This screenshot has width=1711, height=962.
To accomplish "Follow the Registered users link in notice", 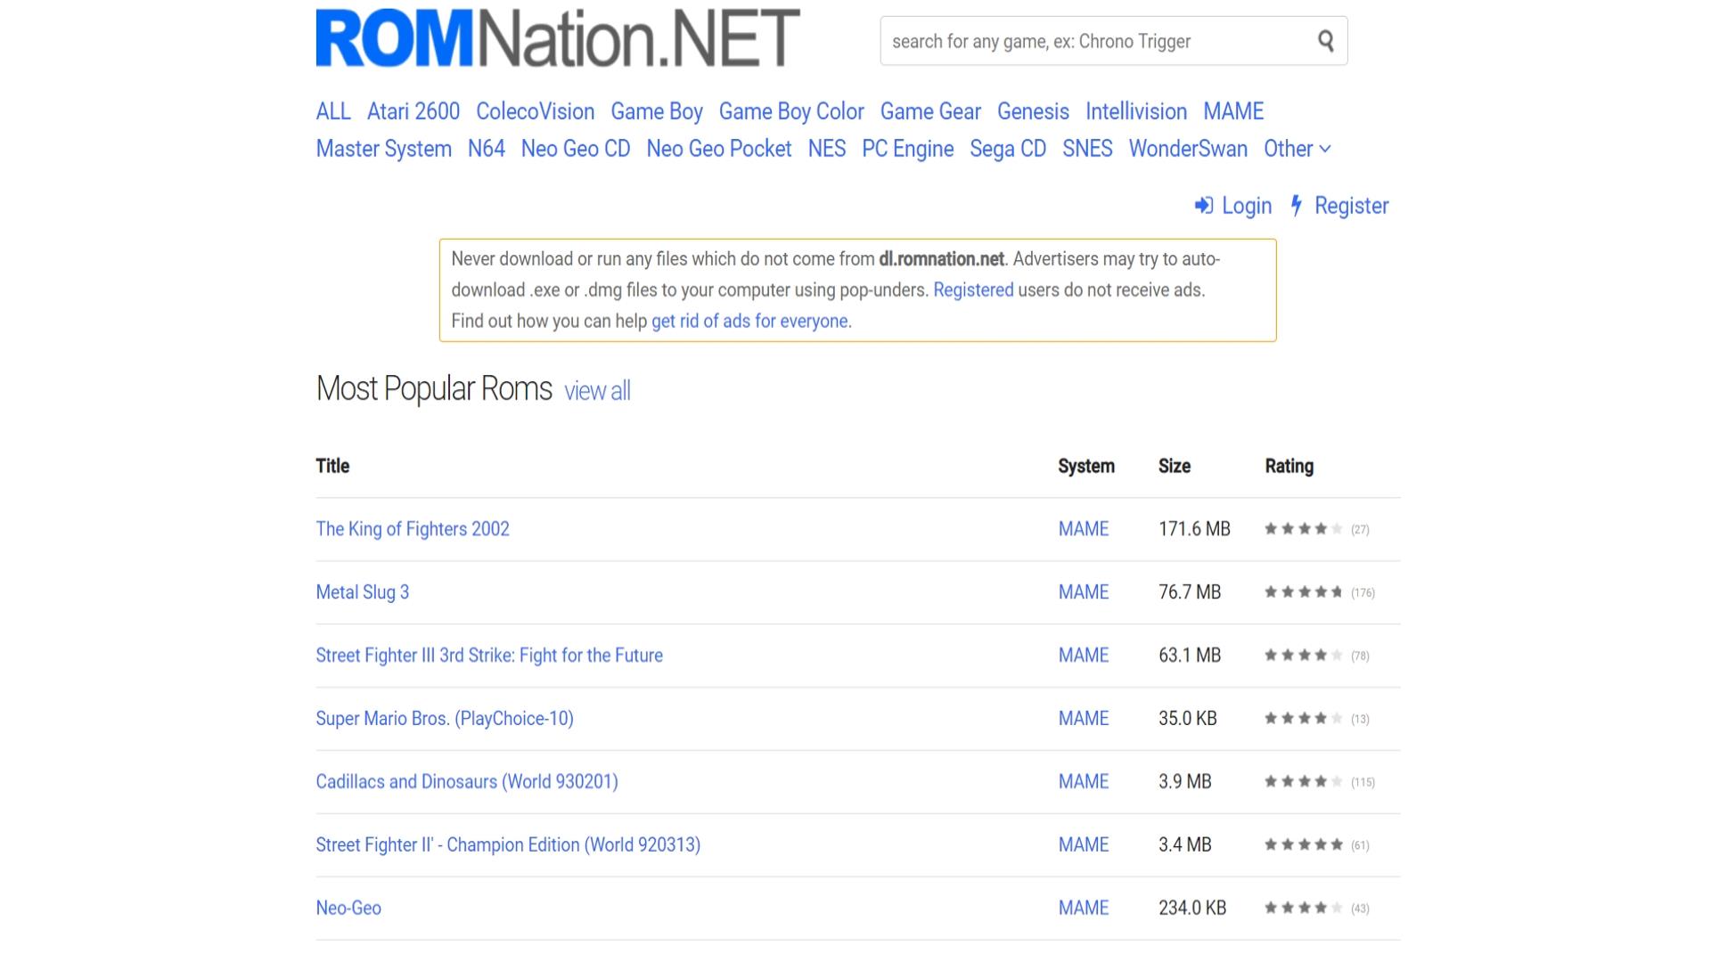I will 973,290.
